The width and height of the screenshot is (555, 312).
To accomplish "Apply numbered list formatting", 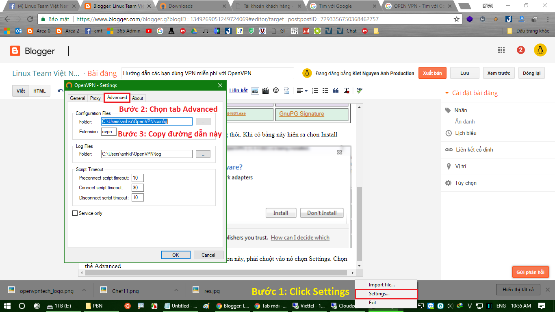I will 315,91.
